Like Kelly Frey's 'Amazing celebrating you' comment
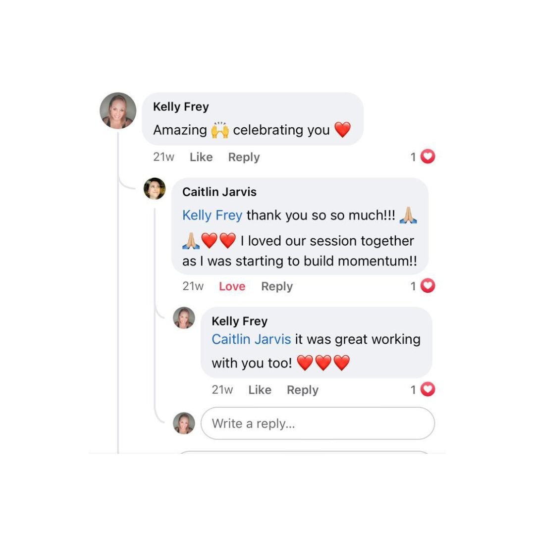The image size is (535, 535). pos(201,157)
